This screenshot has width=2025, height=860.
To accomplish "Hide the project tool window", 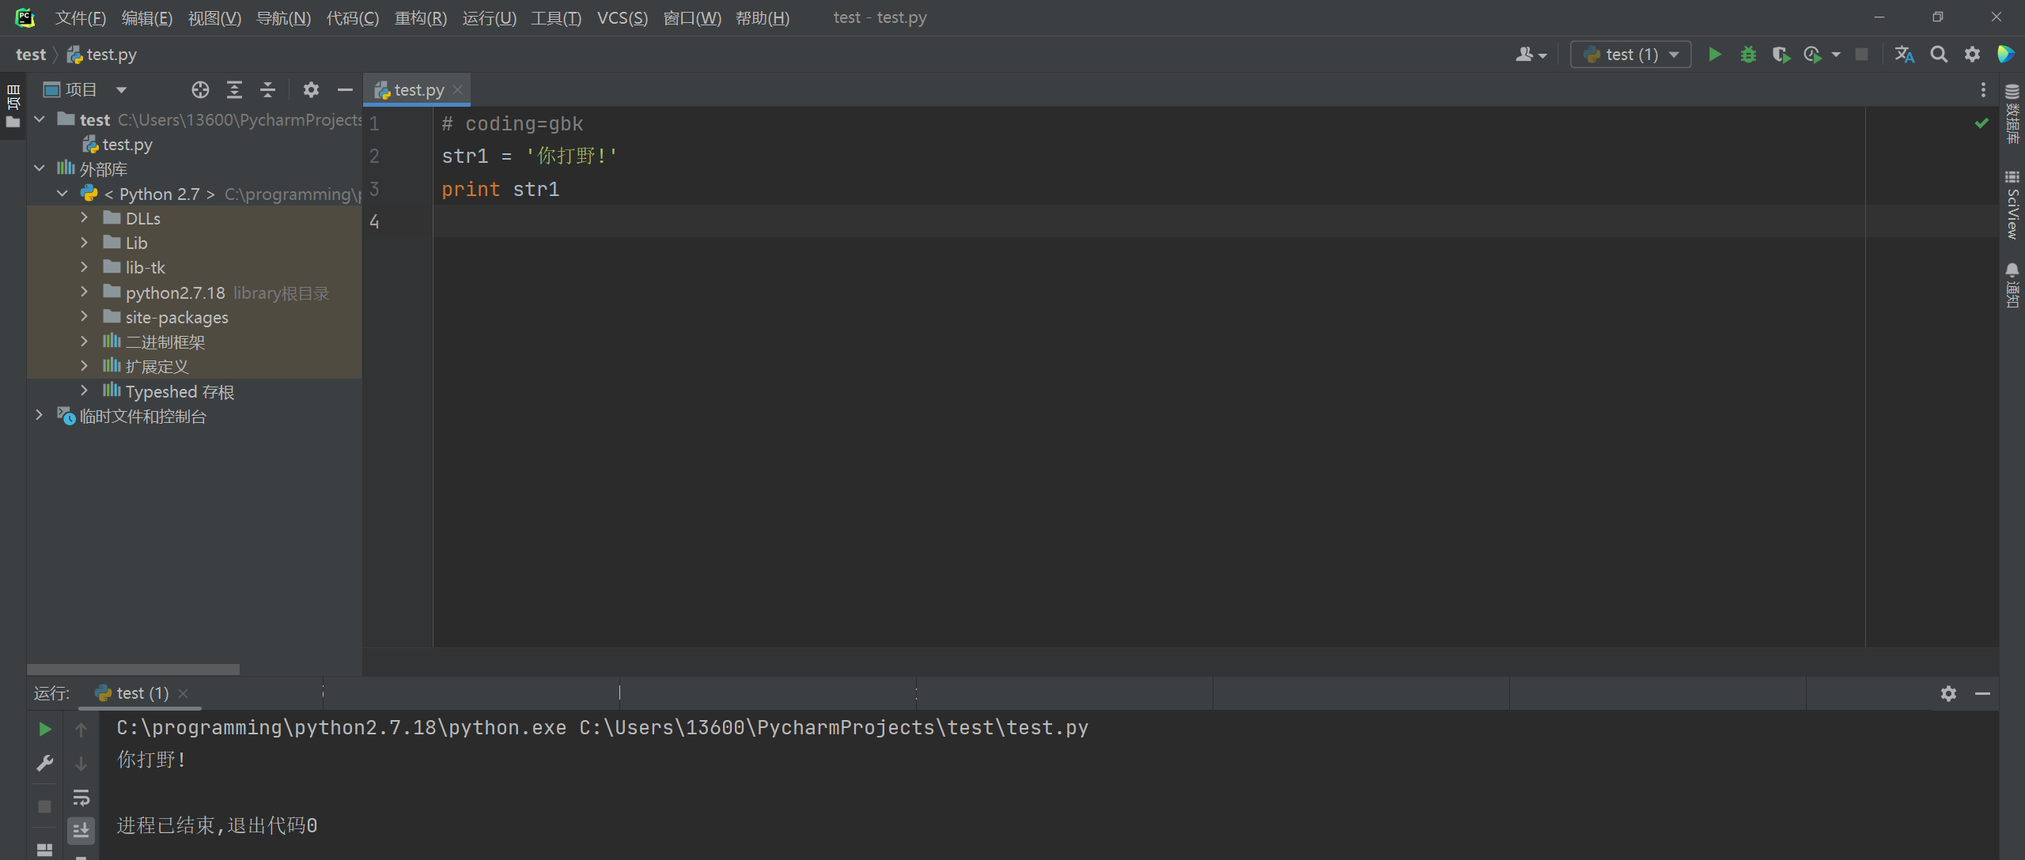I will click(345, 90).
